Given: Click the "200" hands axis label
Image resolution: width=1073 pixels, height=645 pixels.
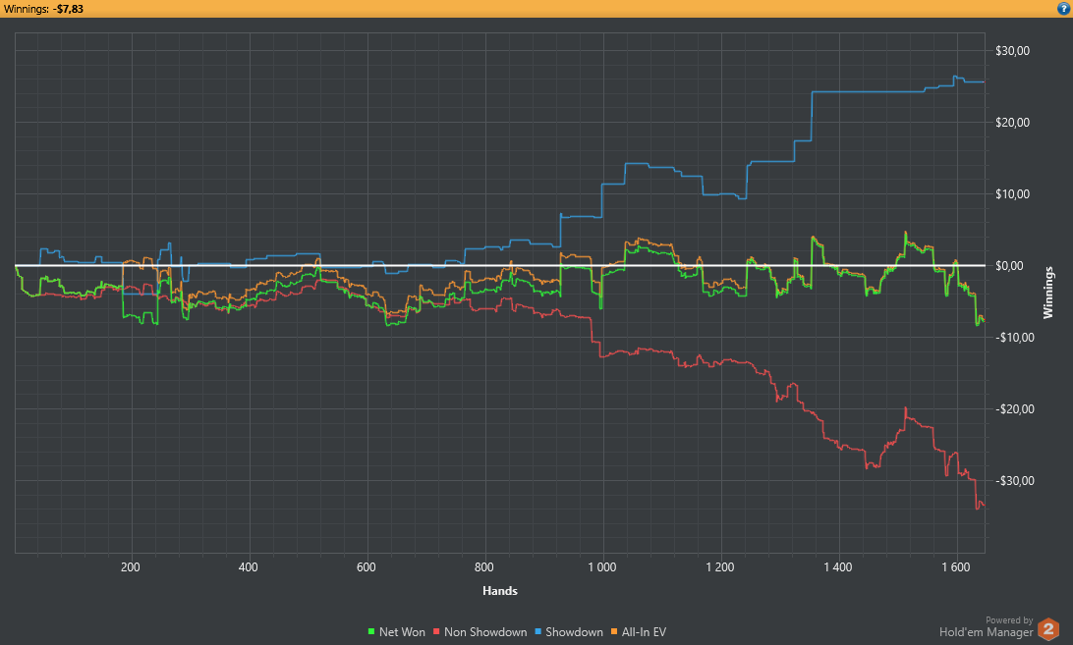Looking at the screenshot, I should pyautogui.click(x=130, y=567).
